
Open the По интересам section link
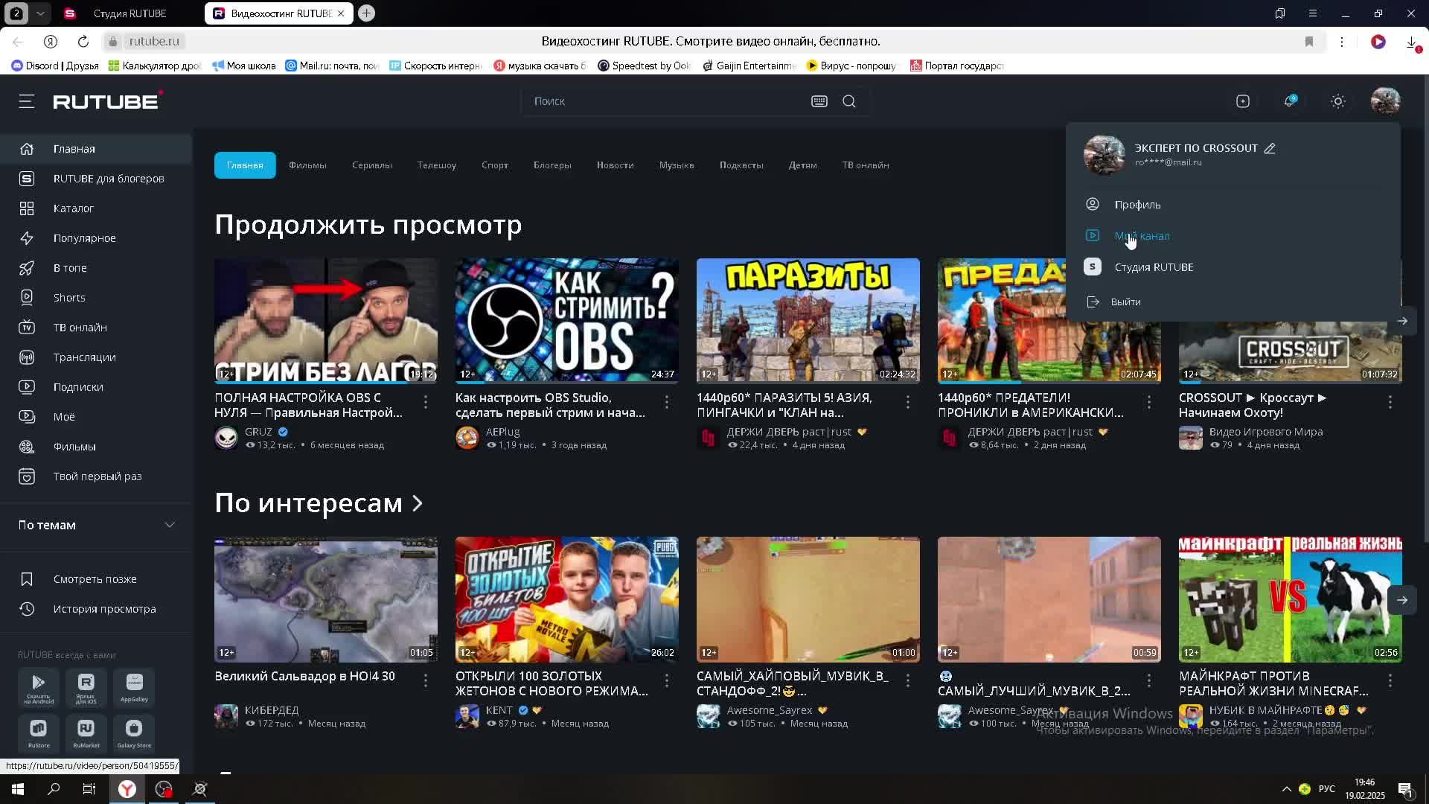[319, 503]
